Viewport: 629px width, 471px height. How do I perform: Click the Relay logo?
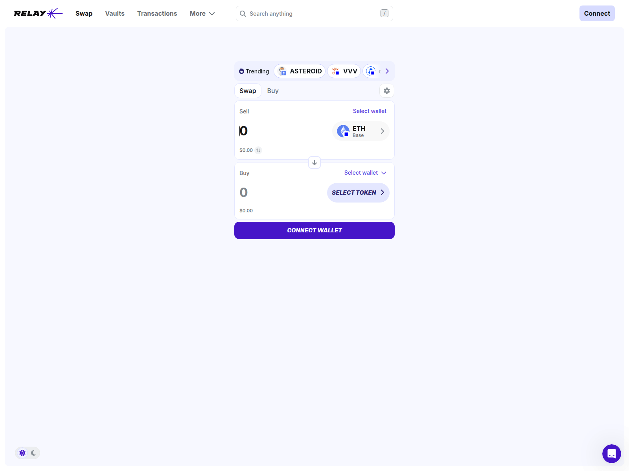pyautogui.click(x=38, y=13)
